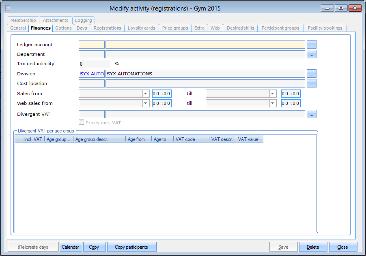Expand the Sales from date dropdown

point(146,94)
